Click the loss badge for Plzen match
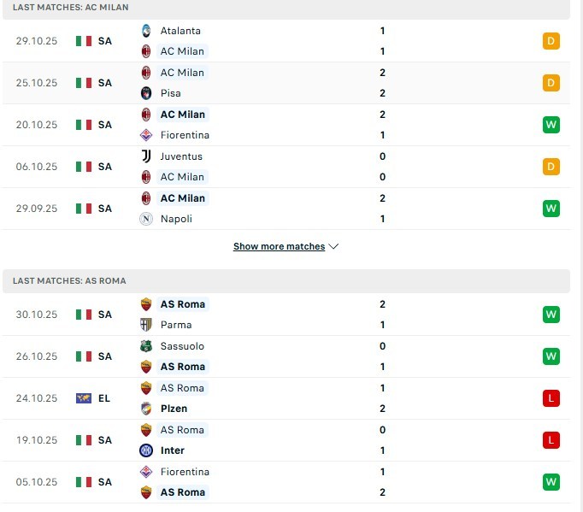This screenshot has height=512, width=583. pos(551,398)
